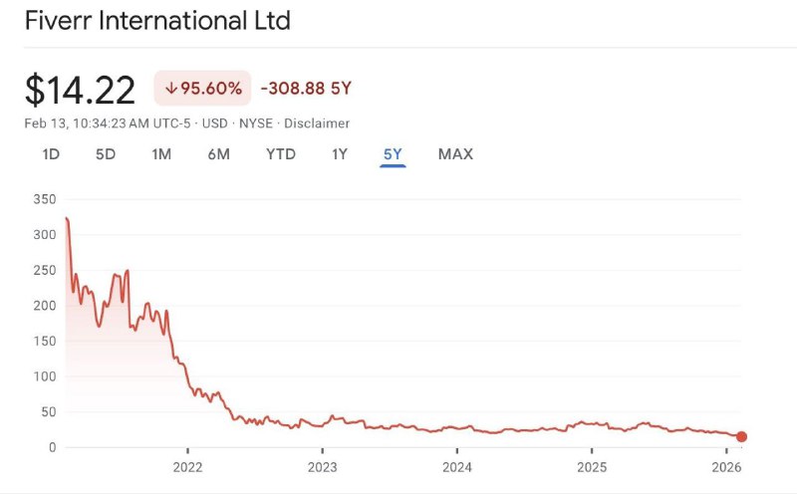Click the down arrow in the percentage badge
This screenshot has height=494, width=797.
[x=170, y=89]
